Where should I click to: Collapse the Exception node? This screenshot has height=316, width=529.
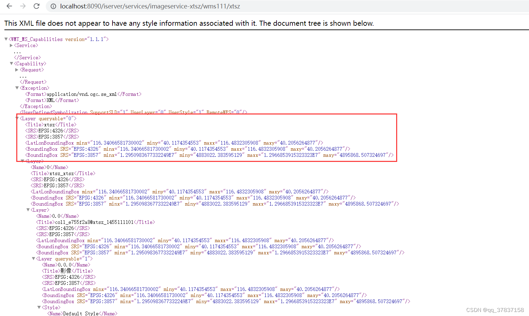(17, 88)
